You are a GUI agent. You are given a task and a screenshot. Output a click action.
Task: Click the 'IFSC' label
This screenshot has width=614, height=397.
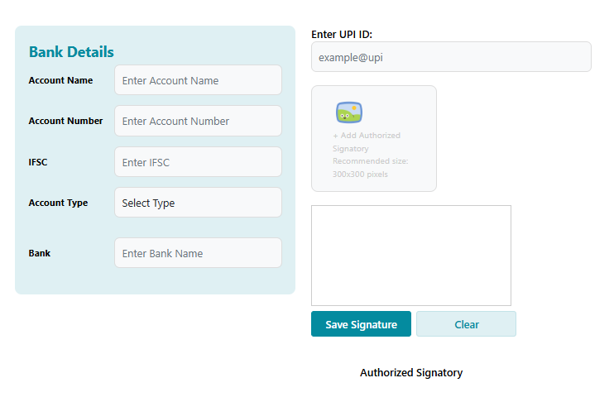38,162
